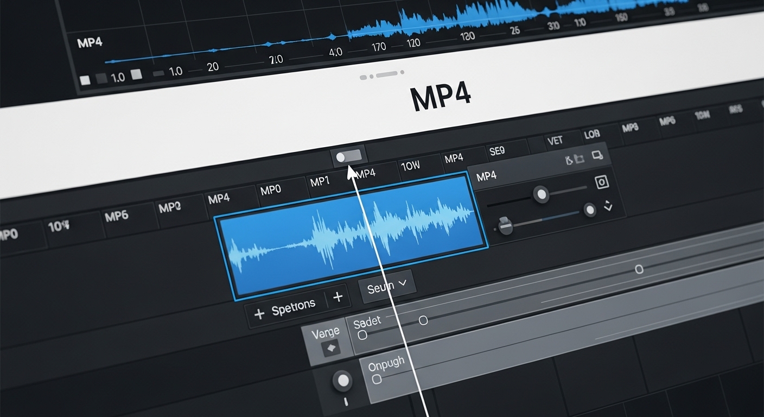764x417 pixels.
Task: Switch to the RES tab
Action: click(x=735, y=110)
